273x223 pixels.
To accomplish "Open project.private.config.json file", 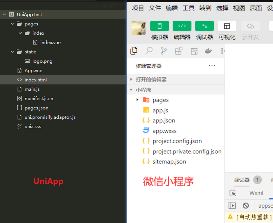I will [x=187, y=151].
